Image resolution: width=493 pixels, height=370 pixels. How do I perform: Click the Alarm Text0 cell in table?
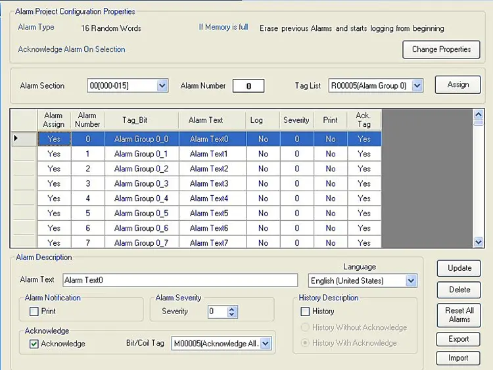tap(212, 139)
